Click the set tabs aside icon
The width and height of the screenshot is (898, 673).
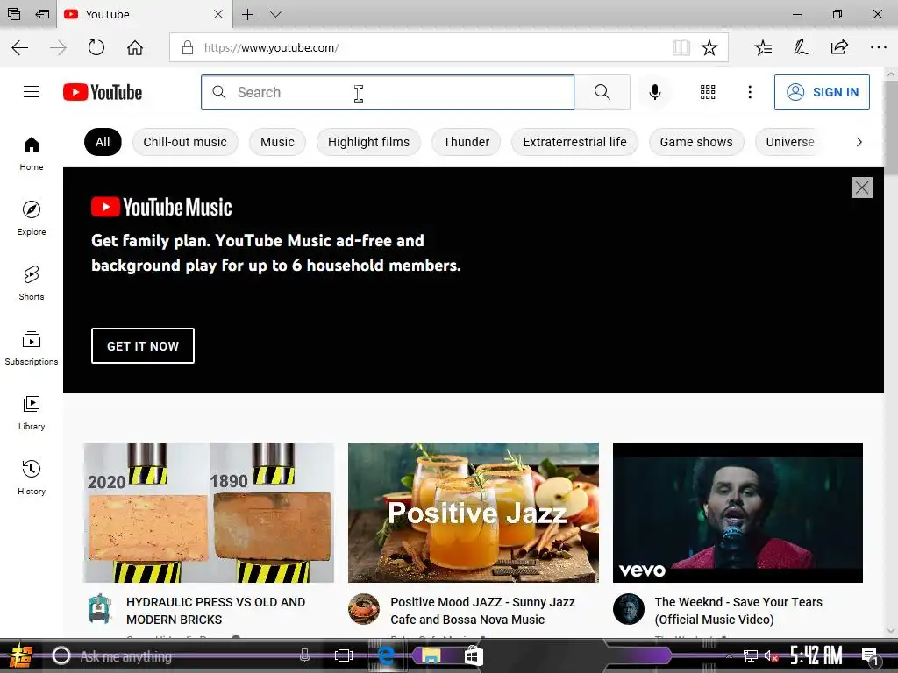(42, 14)
